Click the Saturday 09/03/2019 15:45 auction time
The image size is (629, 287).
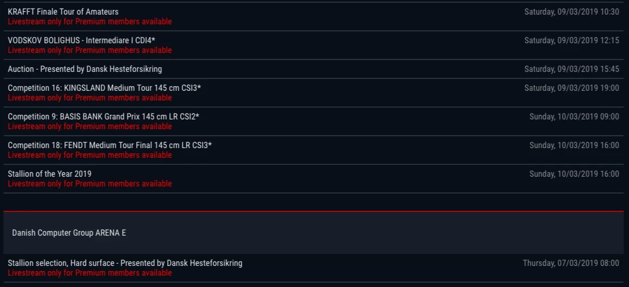(572, 69)
